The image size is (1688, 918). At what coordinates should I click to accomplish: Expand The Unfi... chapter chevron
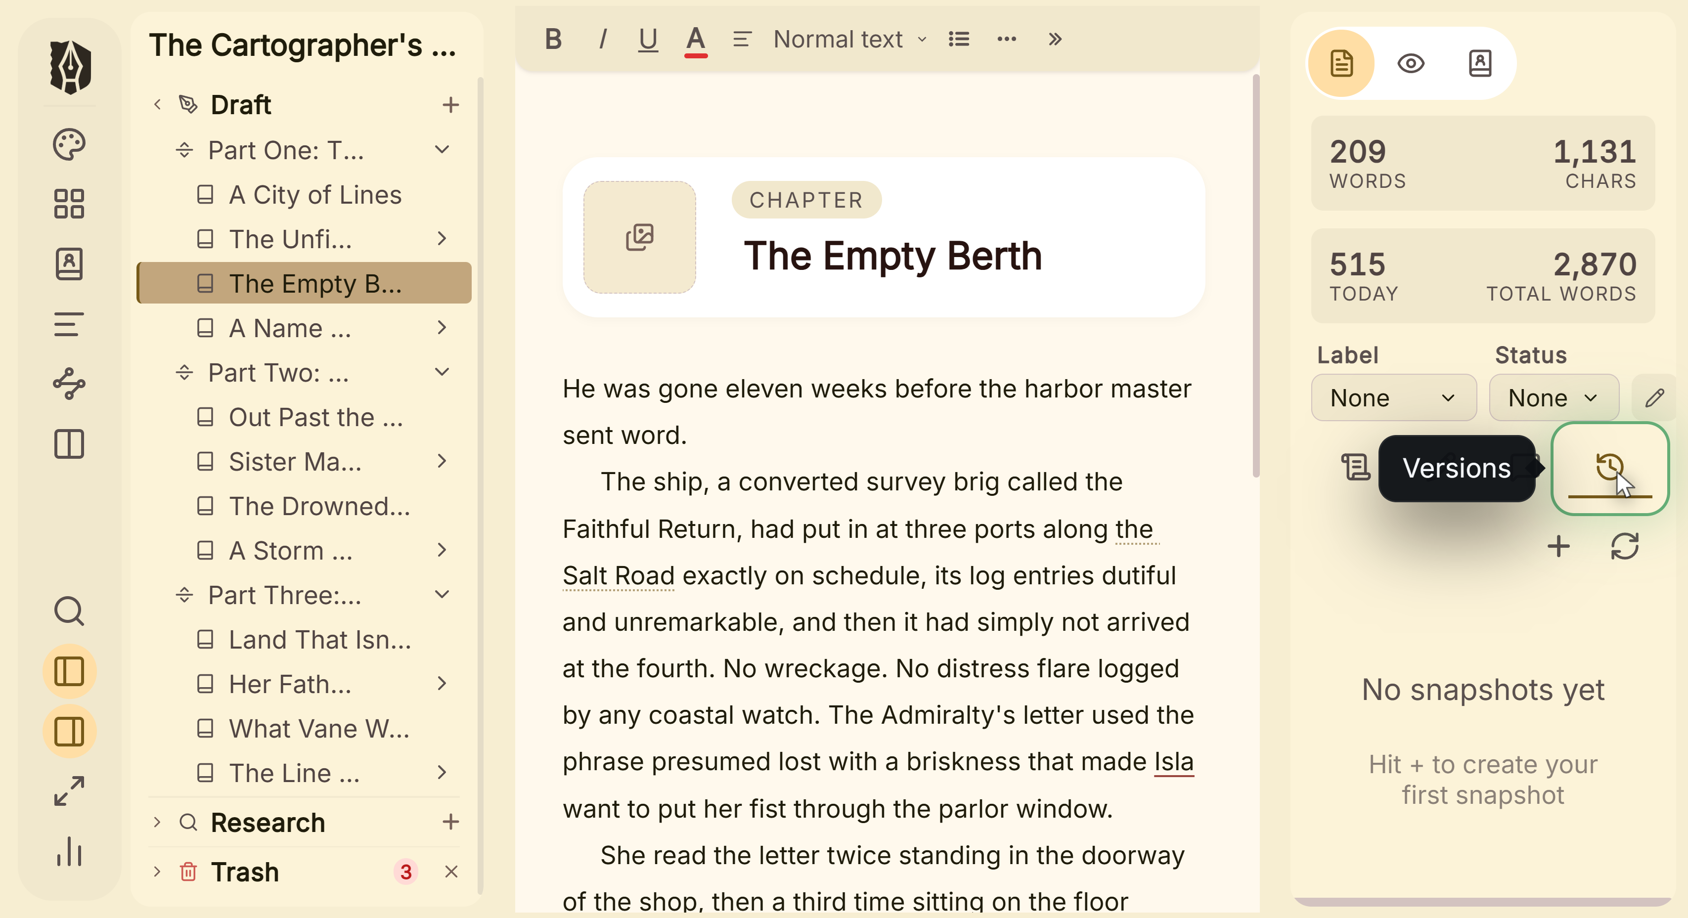443,238
